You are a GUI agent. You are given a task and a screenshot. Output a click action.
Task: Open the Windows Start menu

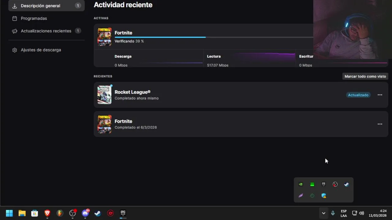tap(9, 213)
